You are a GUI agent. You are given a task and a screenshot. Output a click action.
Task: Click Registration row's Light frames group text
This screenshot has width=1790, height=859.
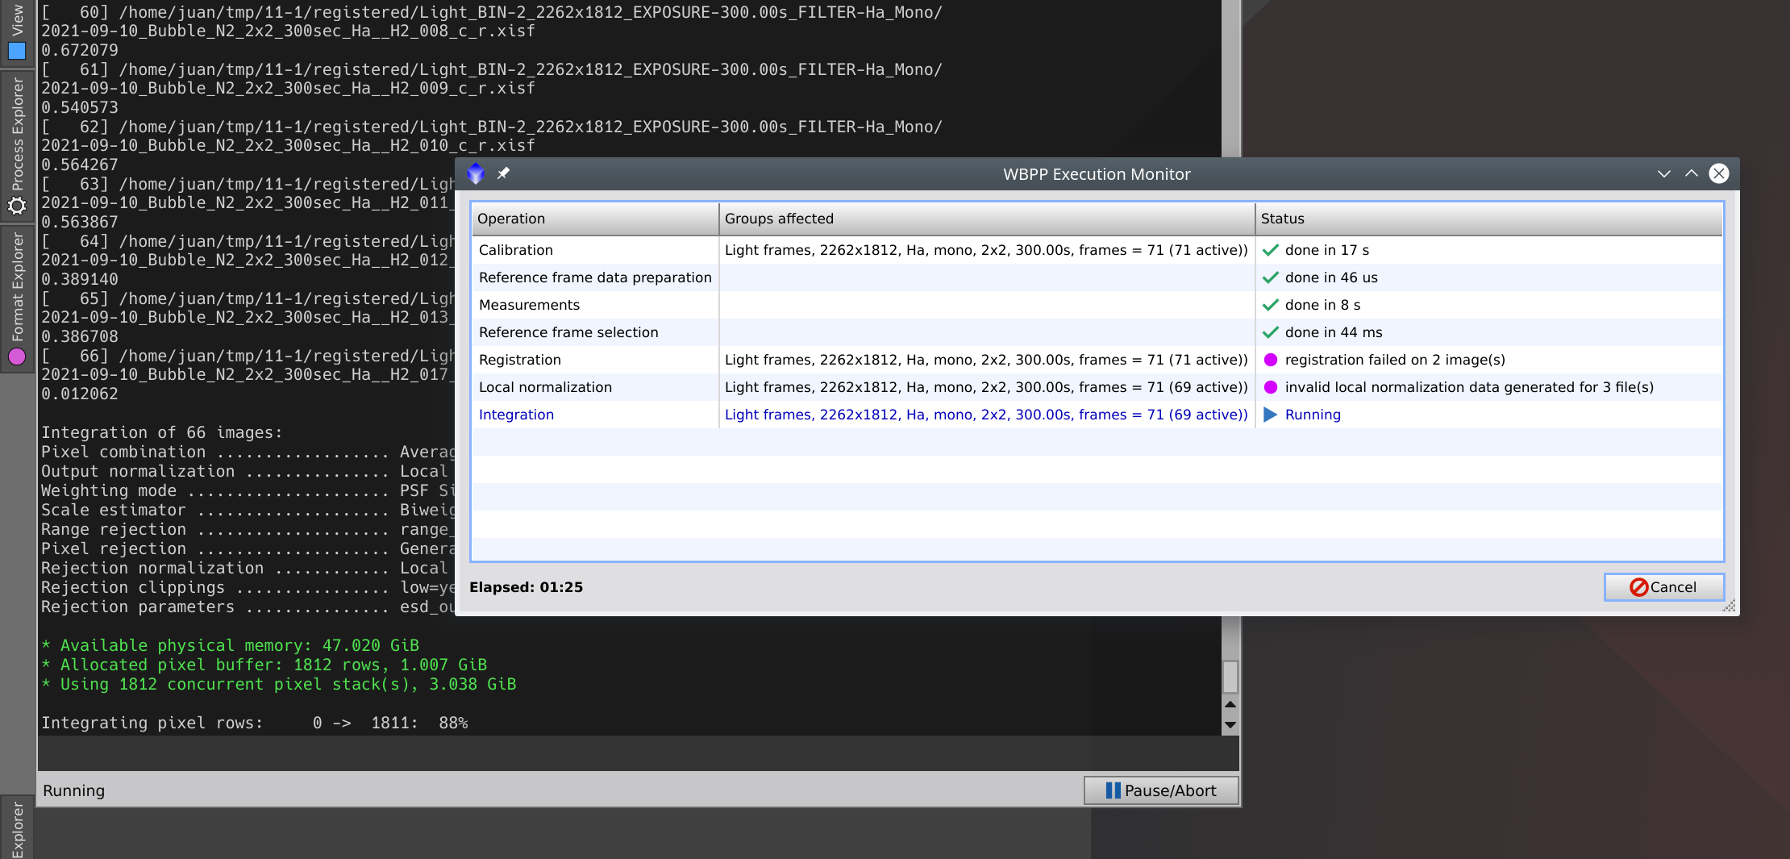coord(986,360)
